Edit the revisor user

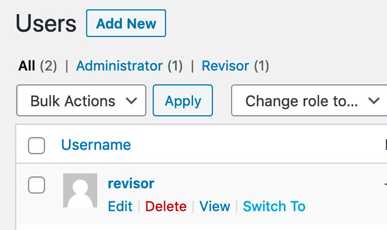[x=120, y=207]
